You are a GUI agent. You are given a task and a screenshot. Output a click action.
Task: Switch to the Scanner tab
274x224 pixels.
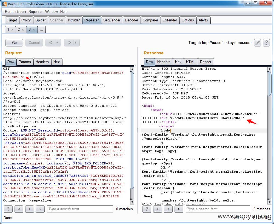pyautogui.click(x=57, y=20)
